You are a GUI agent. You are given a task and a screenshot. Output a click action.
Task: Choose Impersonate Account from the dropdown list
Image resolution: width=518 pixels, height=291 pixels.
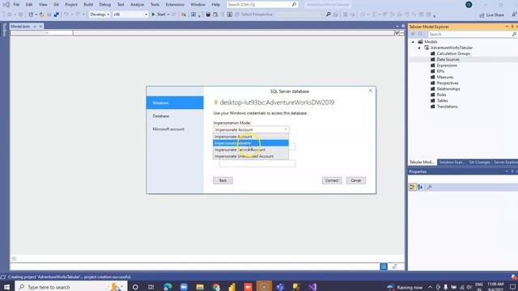251,137
